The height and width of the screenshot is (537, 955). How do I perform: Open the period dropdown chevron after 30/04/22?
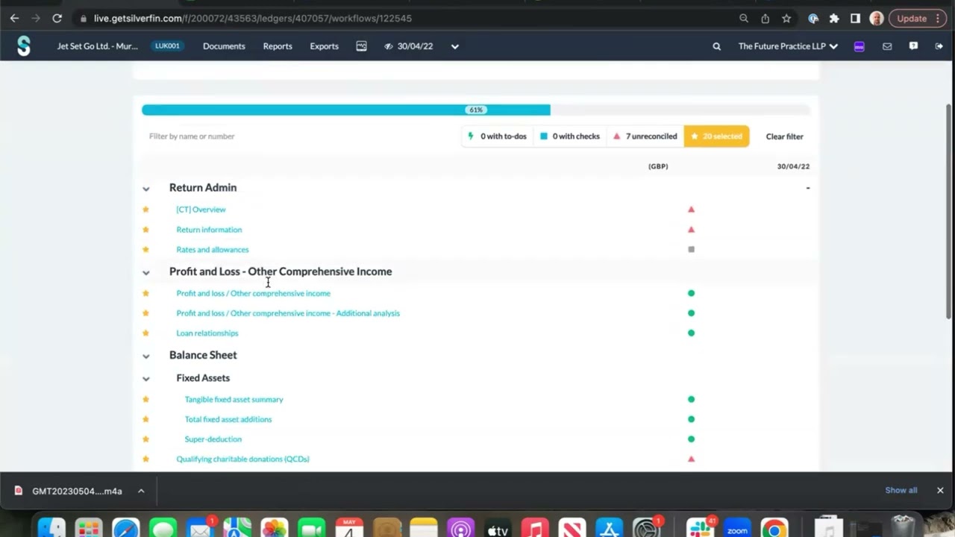[454, 46]
